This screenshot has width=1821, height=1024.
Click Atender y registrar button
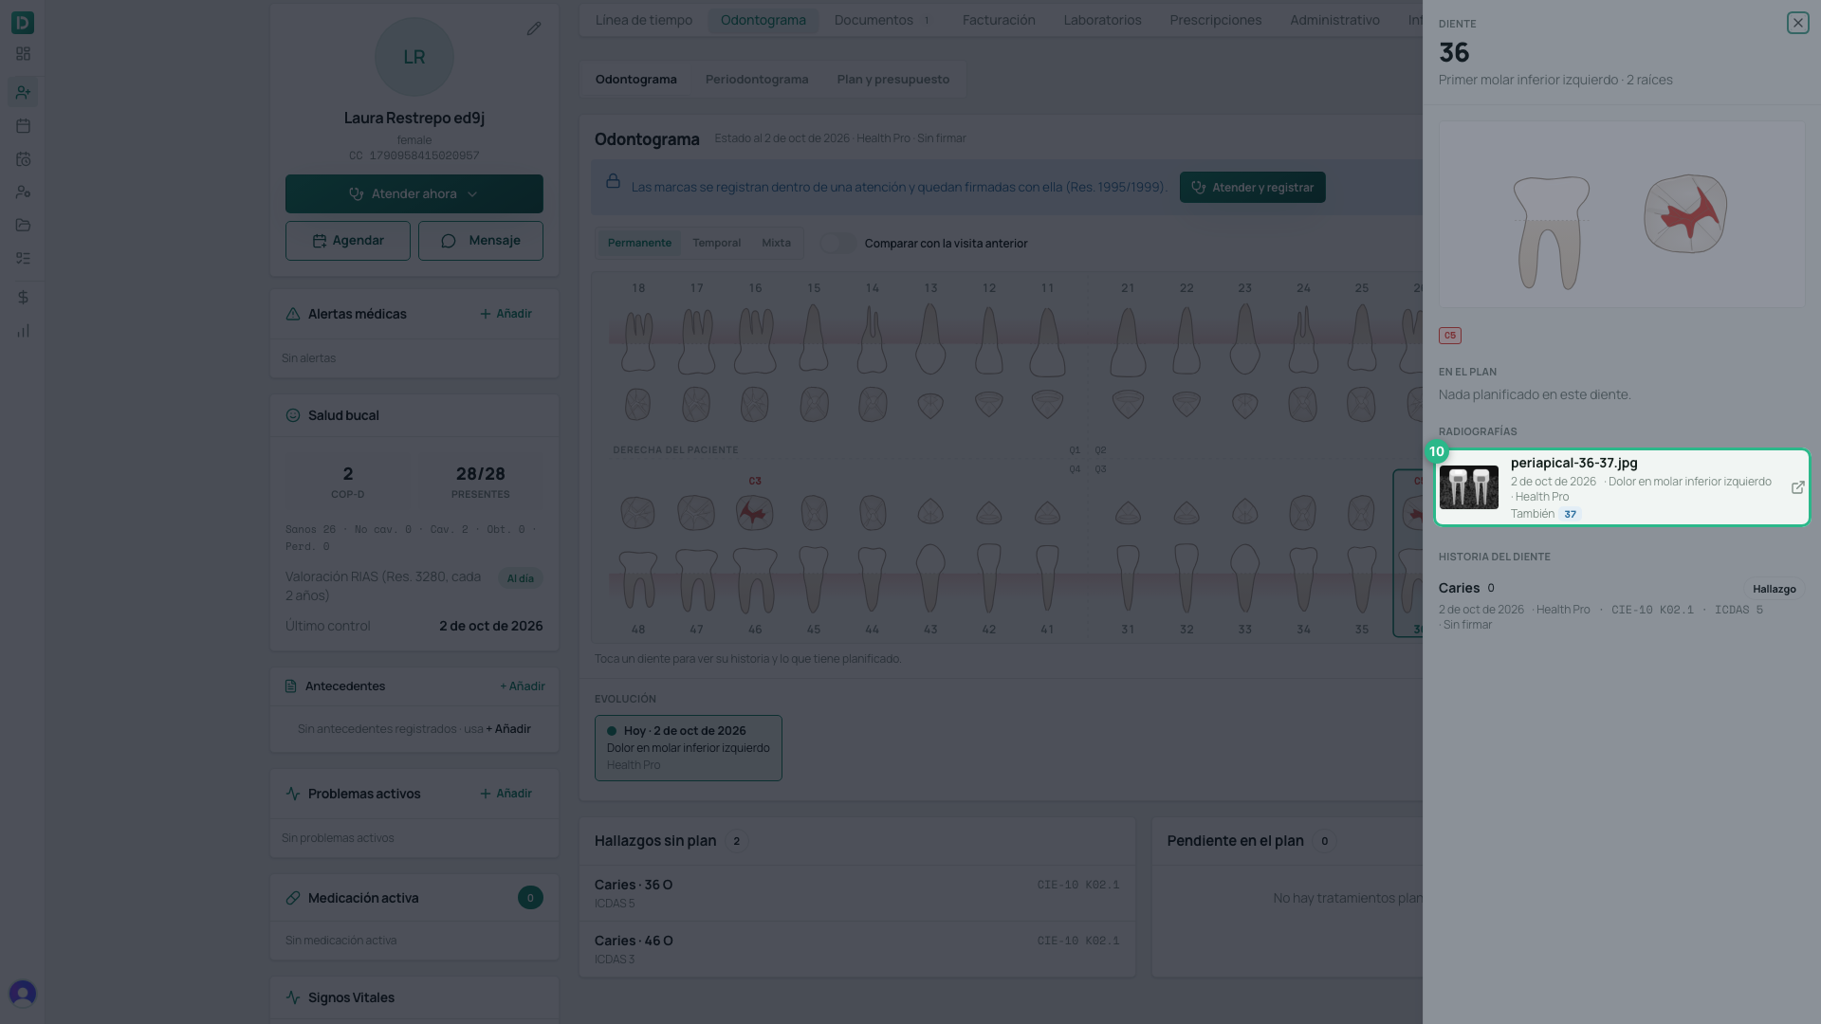(x=1252, y=188)
